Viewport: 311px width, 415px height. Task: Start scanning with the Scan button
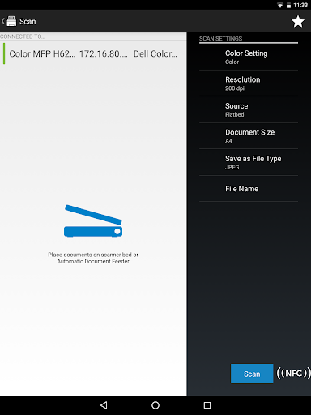pos(252,374)
